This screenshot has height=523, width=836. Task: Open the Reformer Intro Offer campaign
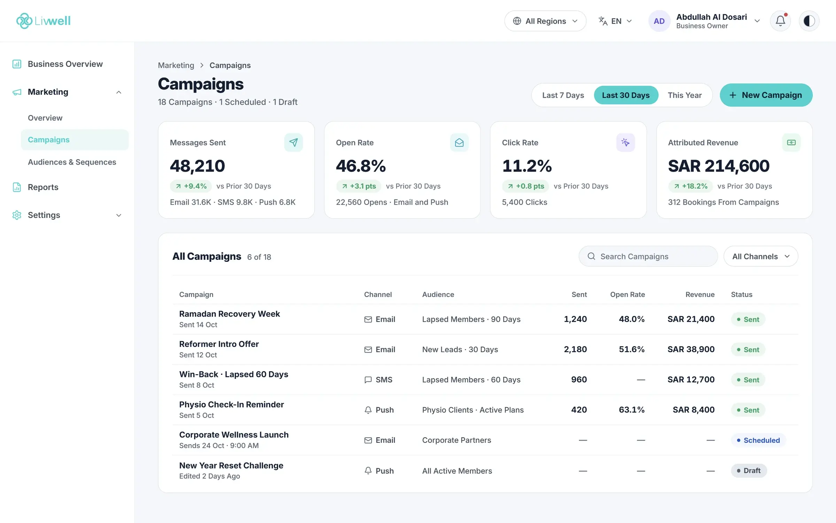219,344
